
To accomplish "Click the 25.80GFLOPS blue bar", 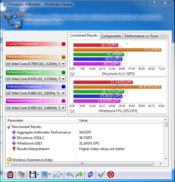I will click(98, 96).
